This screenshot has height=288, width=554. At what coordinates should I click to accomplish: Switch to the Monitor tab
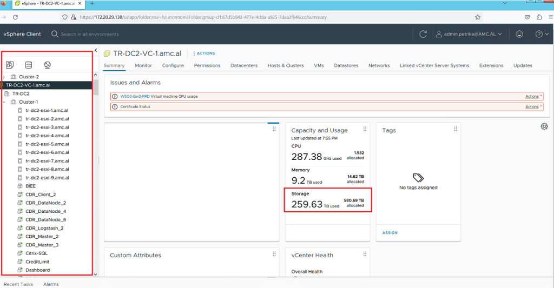(x=143, y=65)
